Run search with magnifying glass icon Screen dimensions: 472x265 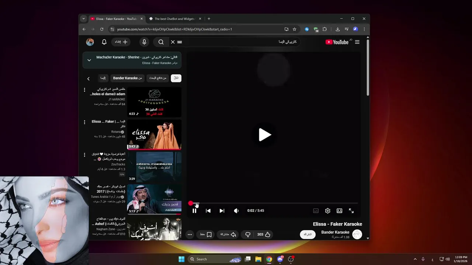click(x=161, y=42)
